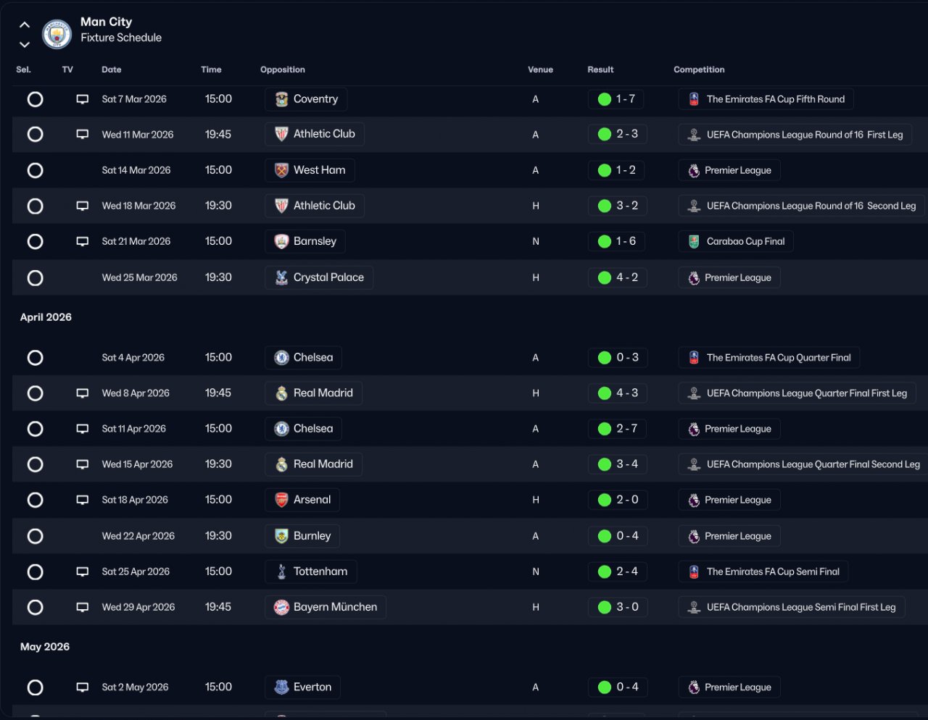This screenshot has height=720, width=928.
Task: Open UEFA Champions League Semi Final First Leg
Action: point(791,607)
